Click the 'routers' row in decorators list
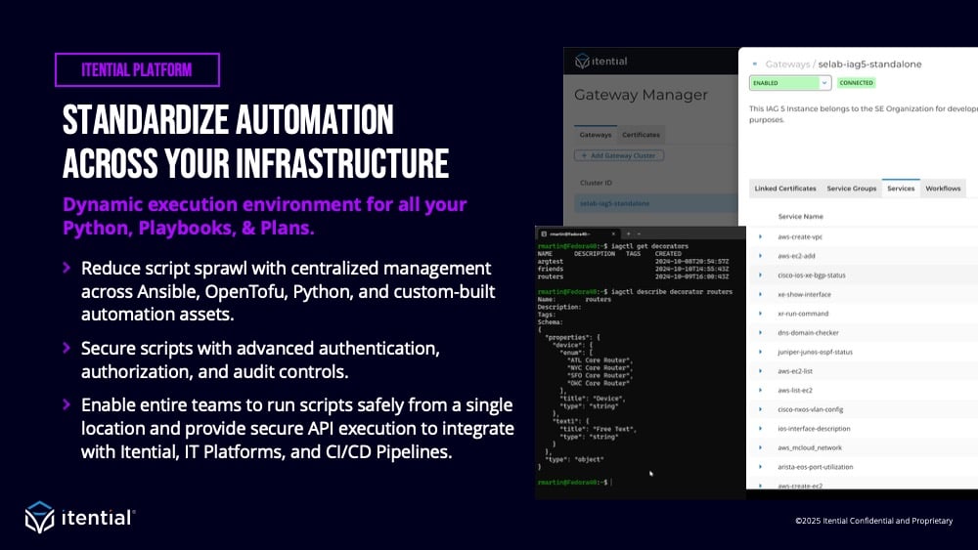 633,276
